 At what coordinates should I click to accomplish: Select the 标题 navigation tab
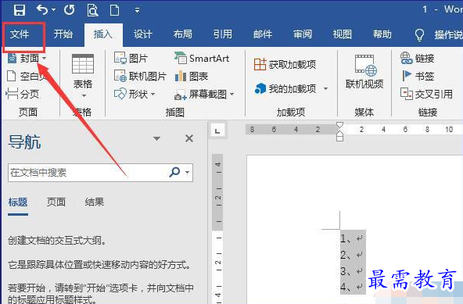(18, 202)
